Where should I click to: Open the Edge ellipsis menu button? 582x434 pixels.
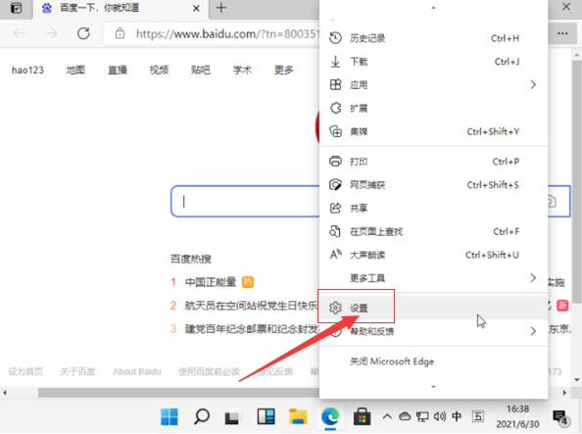(x=562, y=33)
